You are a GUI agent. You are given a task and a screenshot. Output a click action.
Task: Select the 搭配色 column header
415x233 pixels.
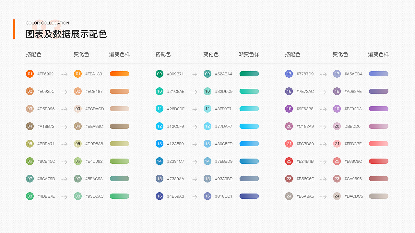[34, 54]
